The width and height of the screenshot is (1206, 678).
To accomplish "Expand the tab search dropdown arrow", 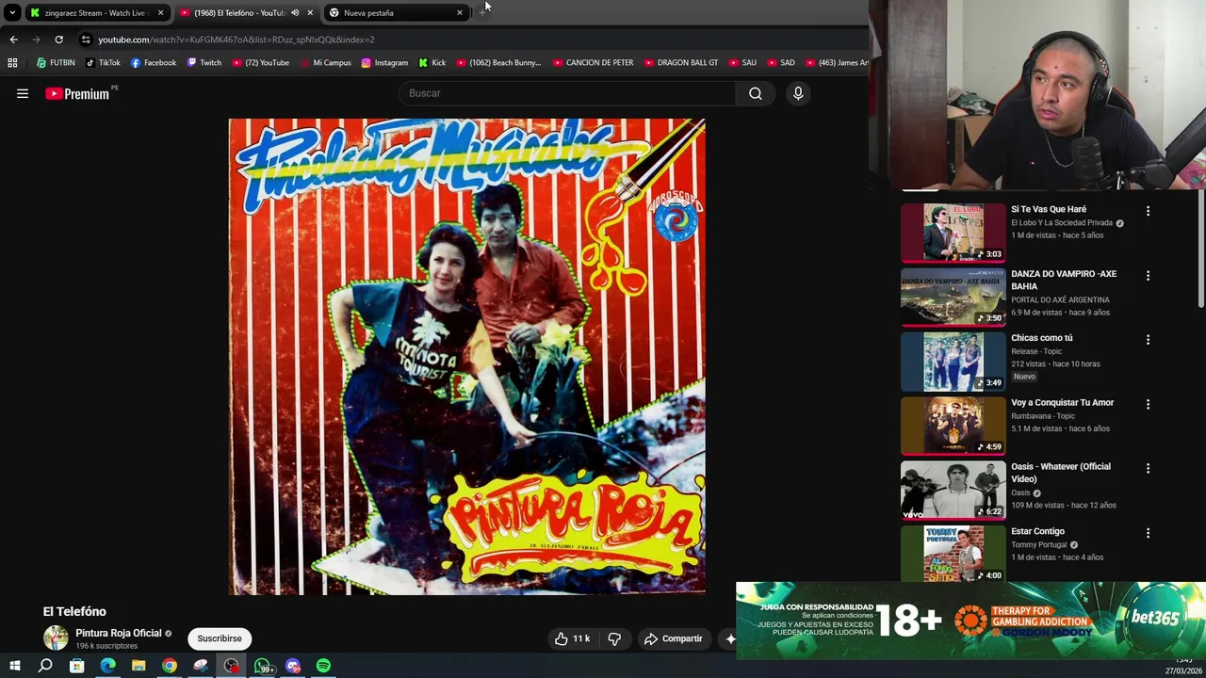I will [12, 12].
